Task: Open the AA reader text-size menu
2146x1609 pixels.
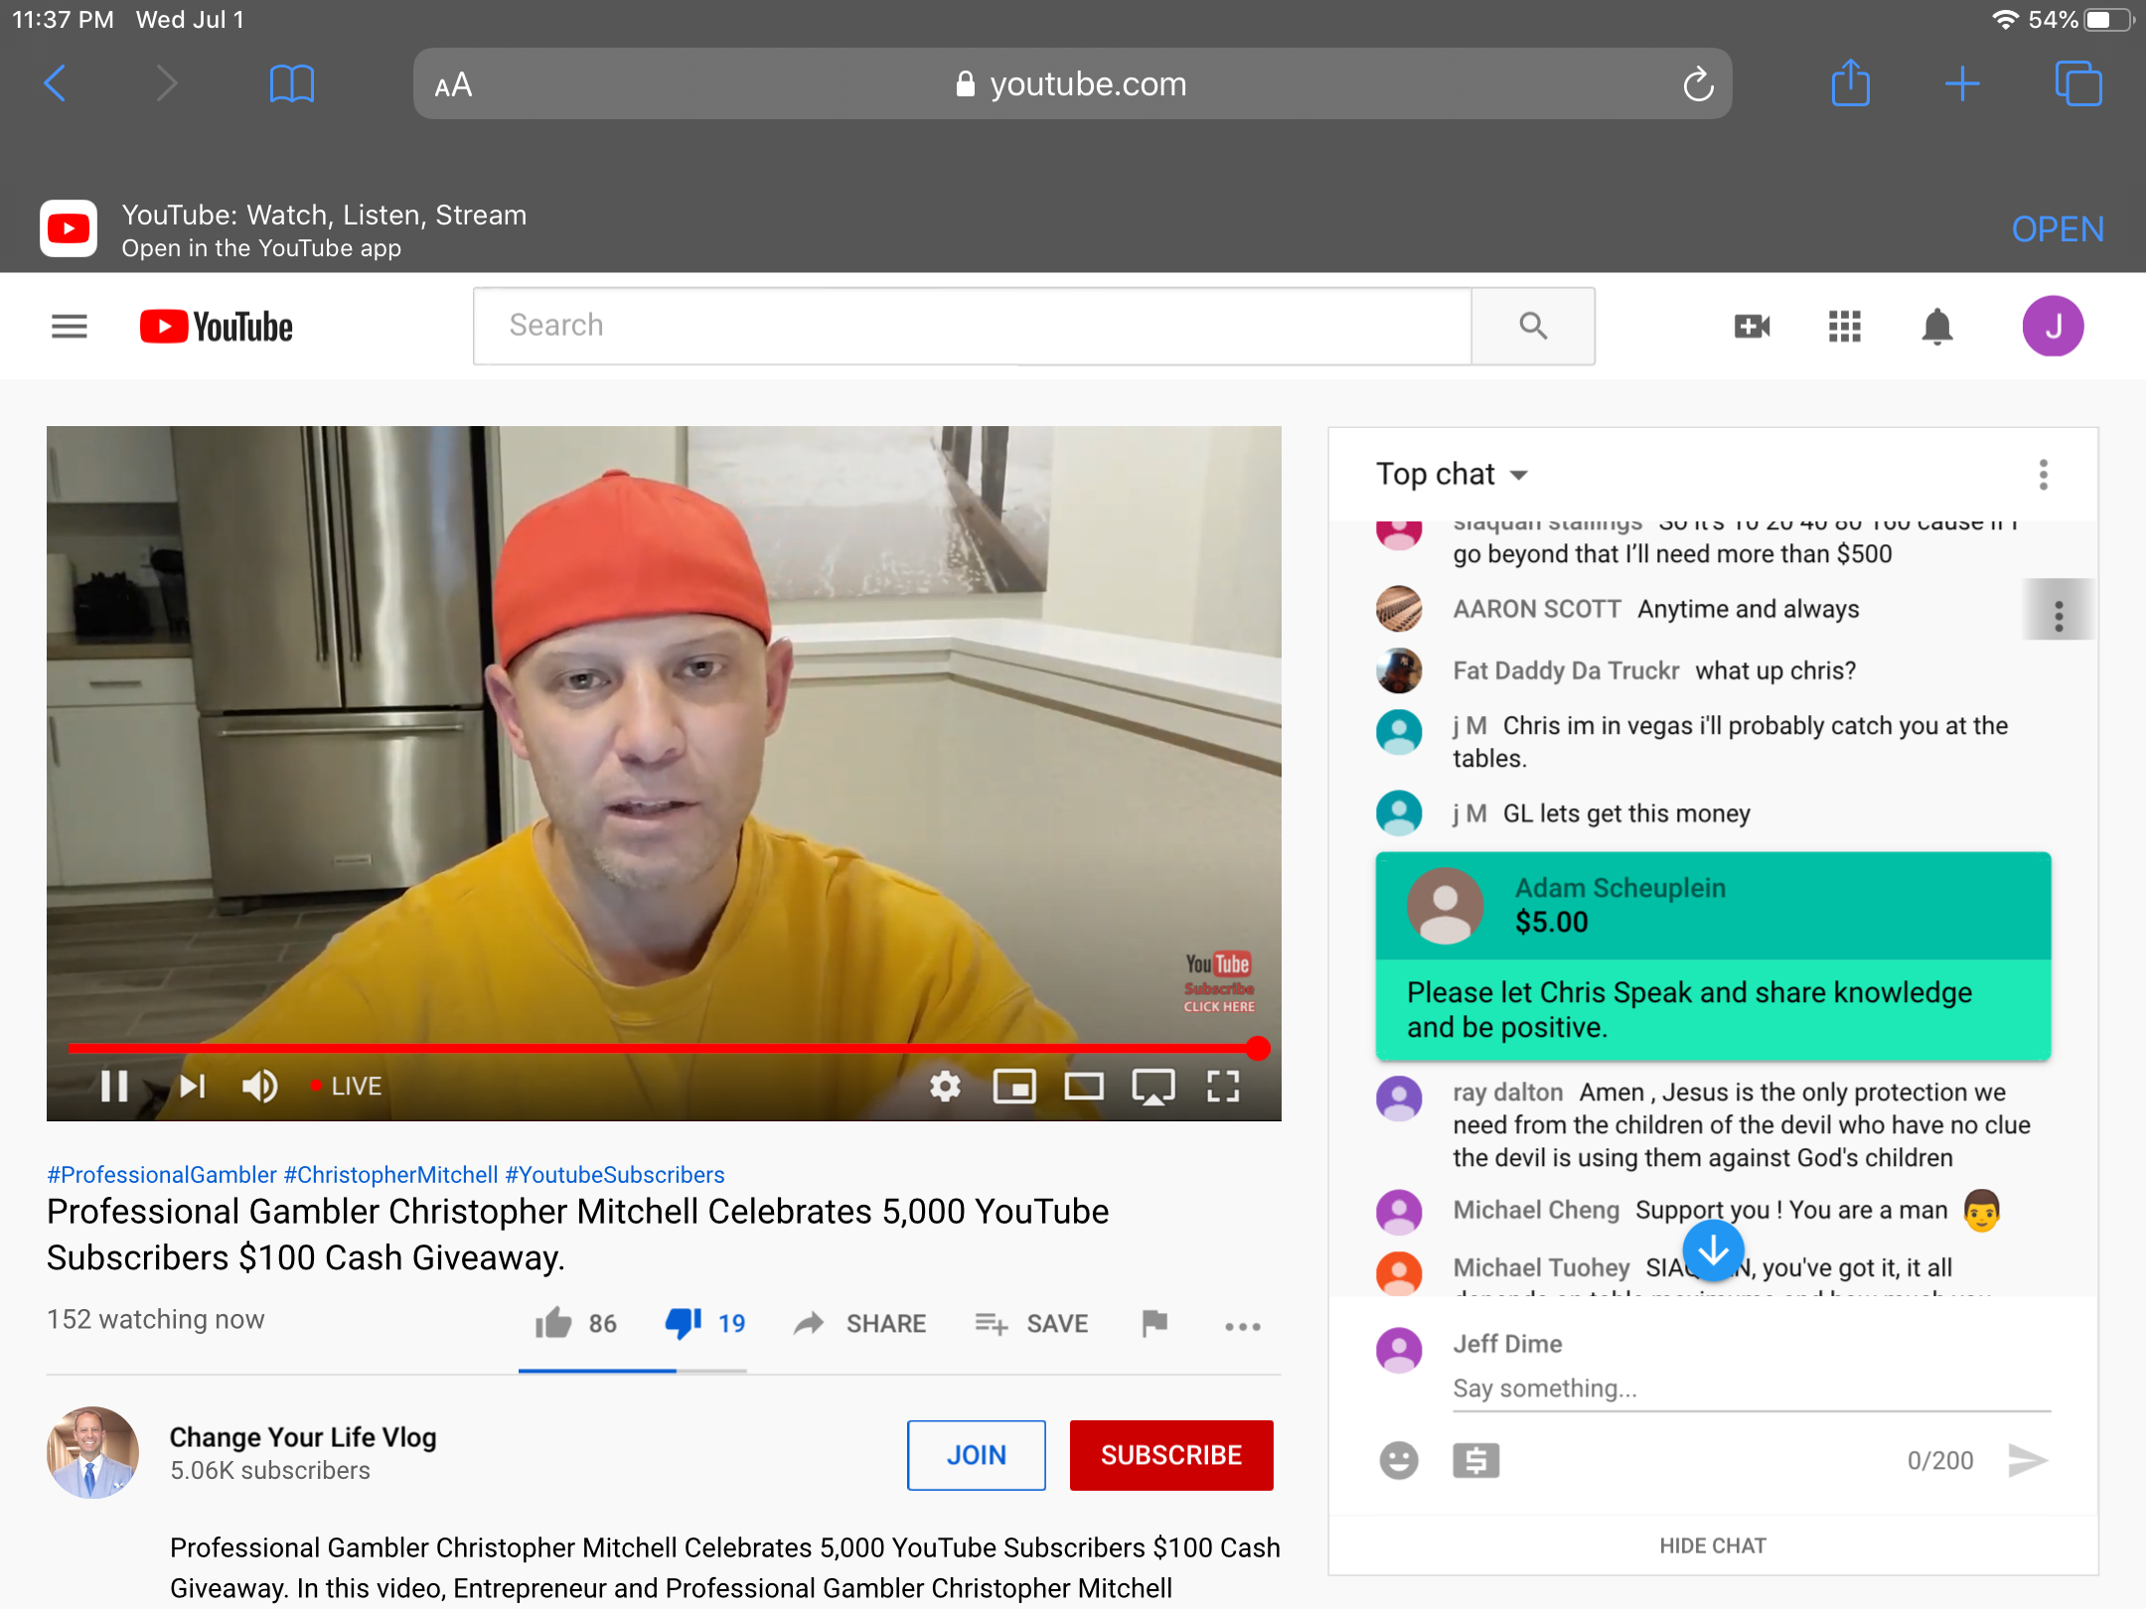Action: (x=453, y=85)
